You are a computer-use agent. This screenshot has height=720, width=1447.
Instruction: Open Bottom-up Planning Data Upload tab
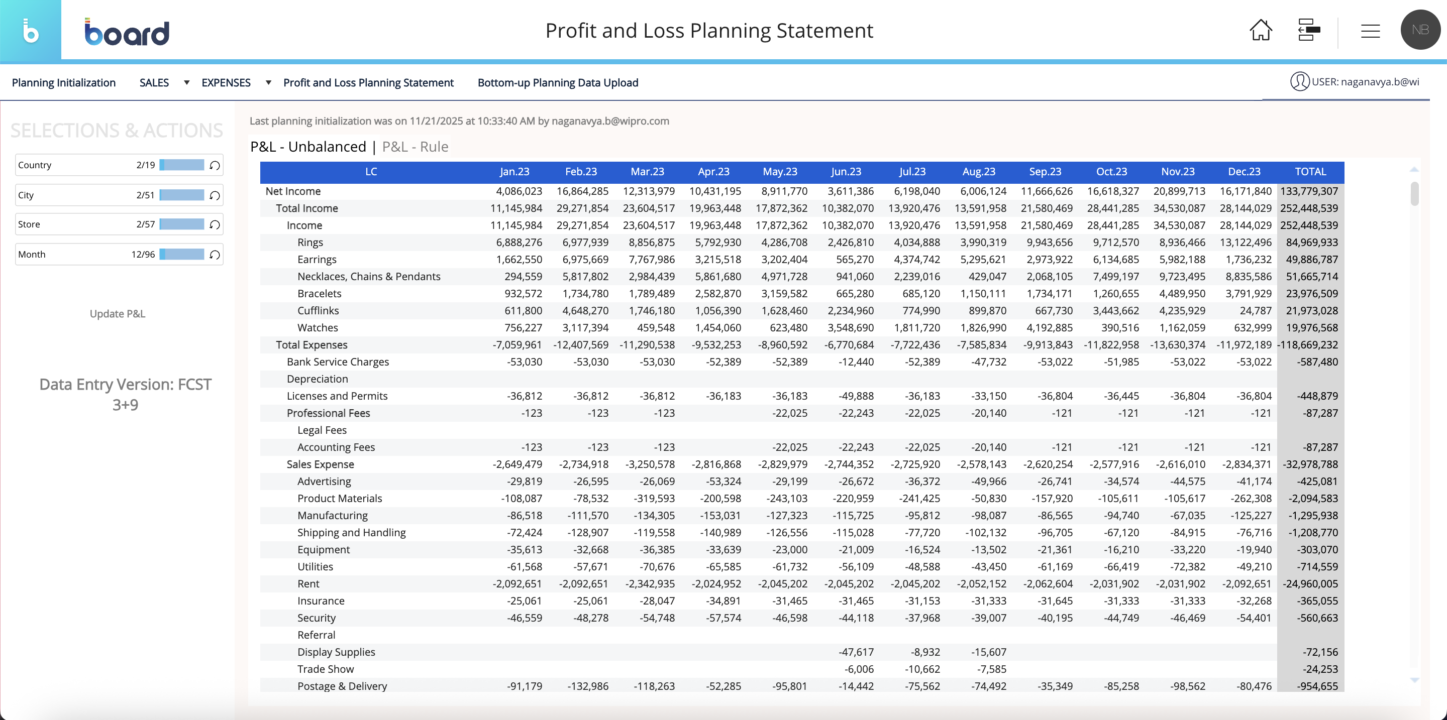click(x=557, y=83)
